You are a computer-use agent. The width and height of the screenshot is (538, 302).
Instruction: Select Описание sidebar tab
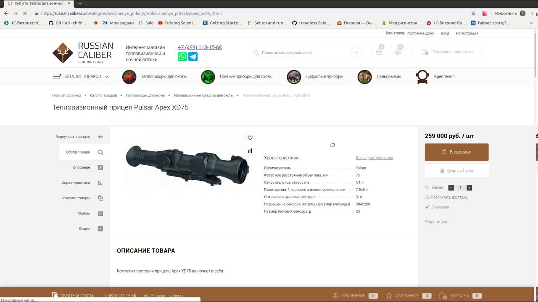pyautogui.click(x=84, y=167)
